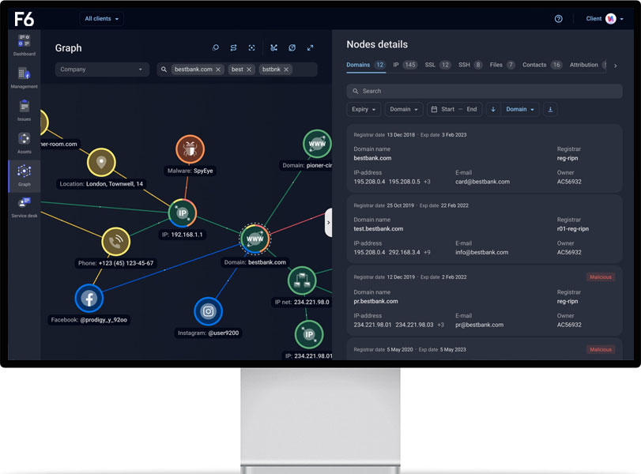Screen dimensions: 641x474
Task: Select the Phone +123 (45) 123-45-67 node
Action: [115, 242]
